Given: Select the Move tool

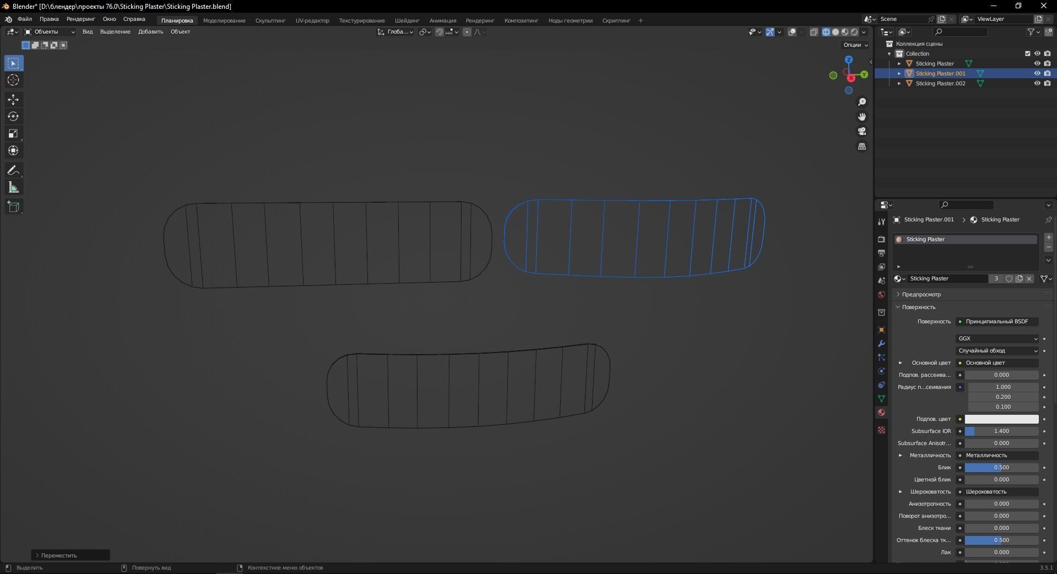Looking at the screenshot, I should pos(14,100).
